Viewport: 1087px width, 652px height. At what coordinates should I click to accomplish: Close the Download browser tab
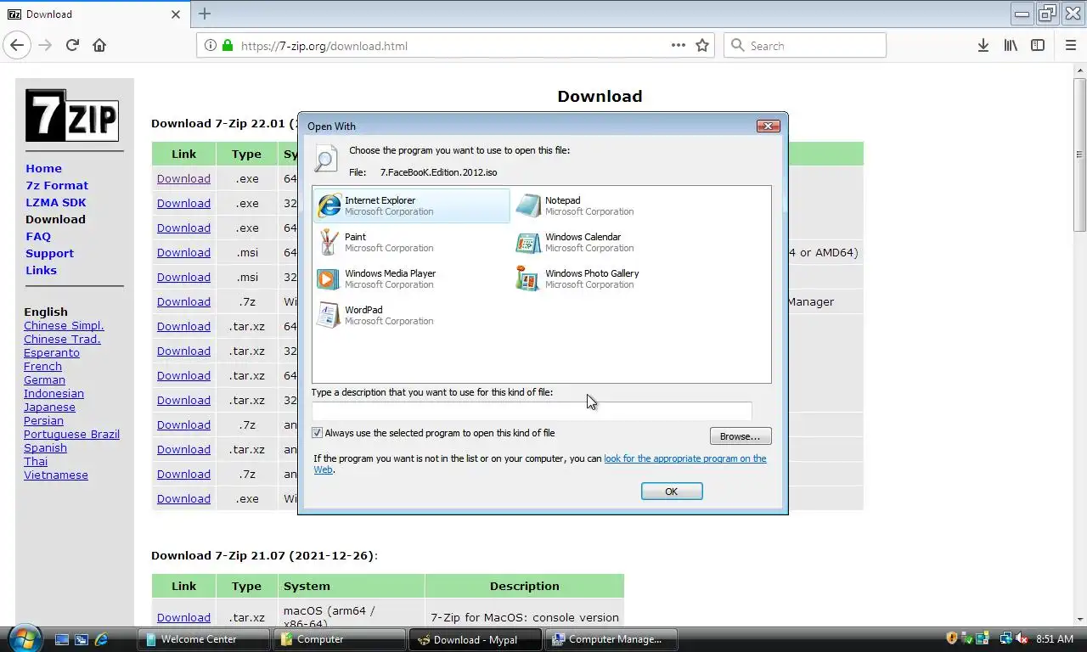click(x=176, y=14)
